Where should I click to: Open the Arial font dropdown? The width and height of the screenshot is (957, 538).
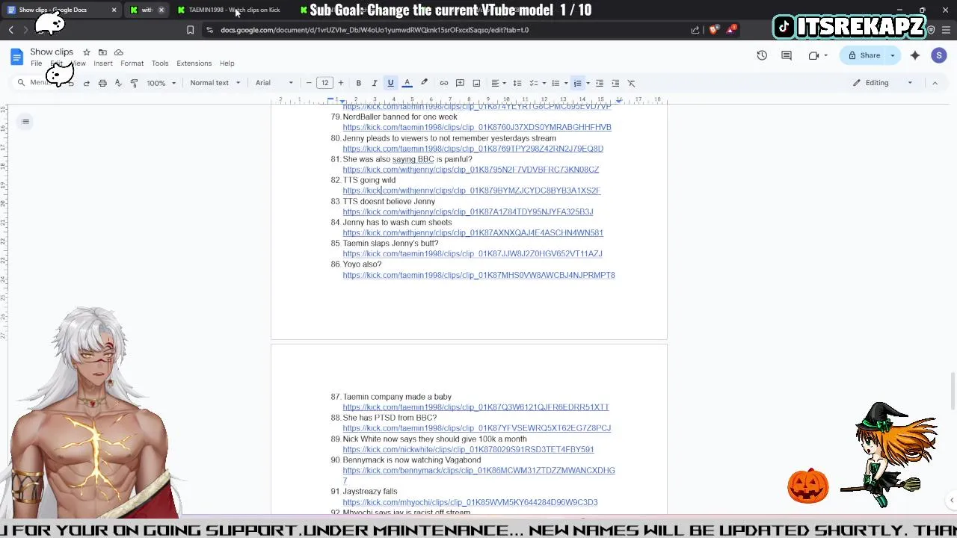pos(274,83)
